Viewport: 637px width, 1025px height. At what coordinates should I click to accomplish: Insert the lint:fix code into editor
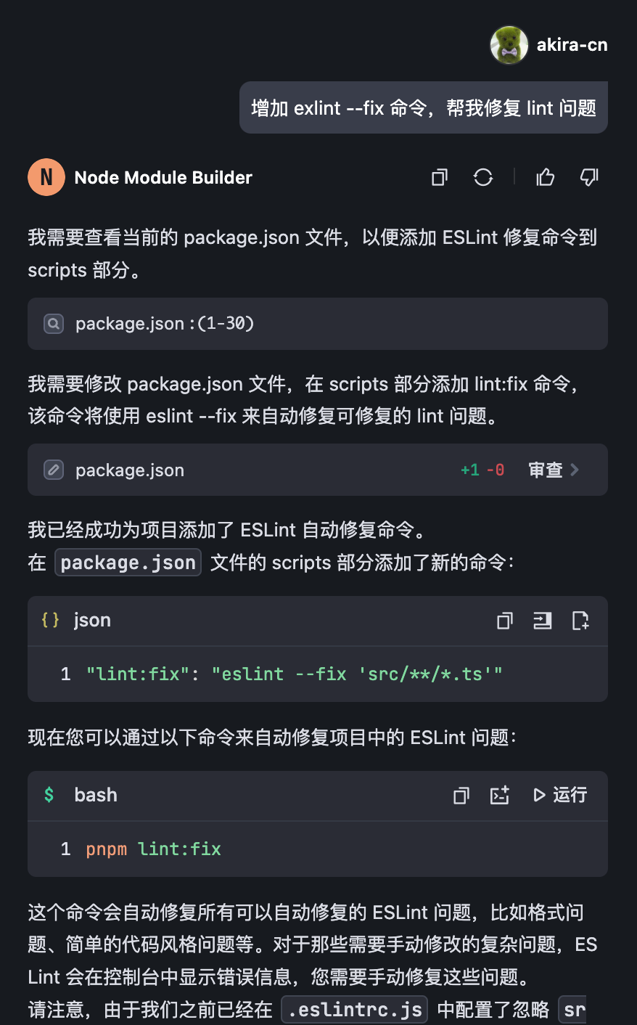[542, 621]
